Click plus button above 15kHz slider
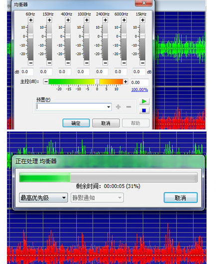The width and height of the screenshot is (216, 264). pos(143,20)
